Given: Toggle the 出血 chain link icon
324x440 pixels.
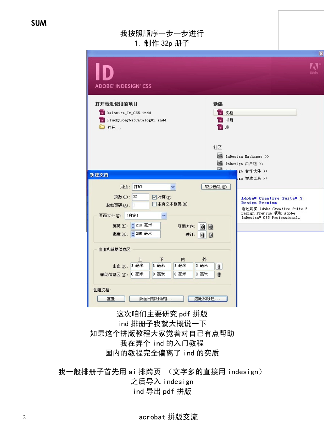Looking at the screenshot, I should pyautogui.click(x=219, y=266).
